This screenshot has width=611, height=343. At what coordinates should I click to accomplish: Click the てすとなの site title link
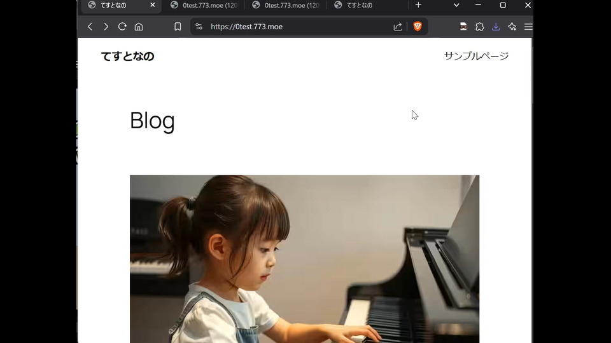(127, 57)
